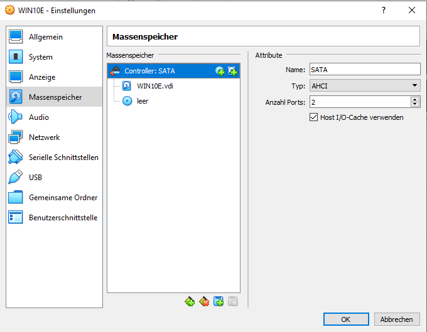
Task: Add a new storage attachment
Action: point(219,301)
